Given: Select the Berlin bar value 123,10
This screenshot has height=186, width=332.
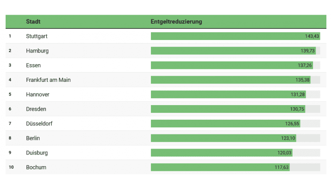Looking at the screenshot, I should point(288,138).
